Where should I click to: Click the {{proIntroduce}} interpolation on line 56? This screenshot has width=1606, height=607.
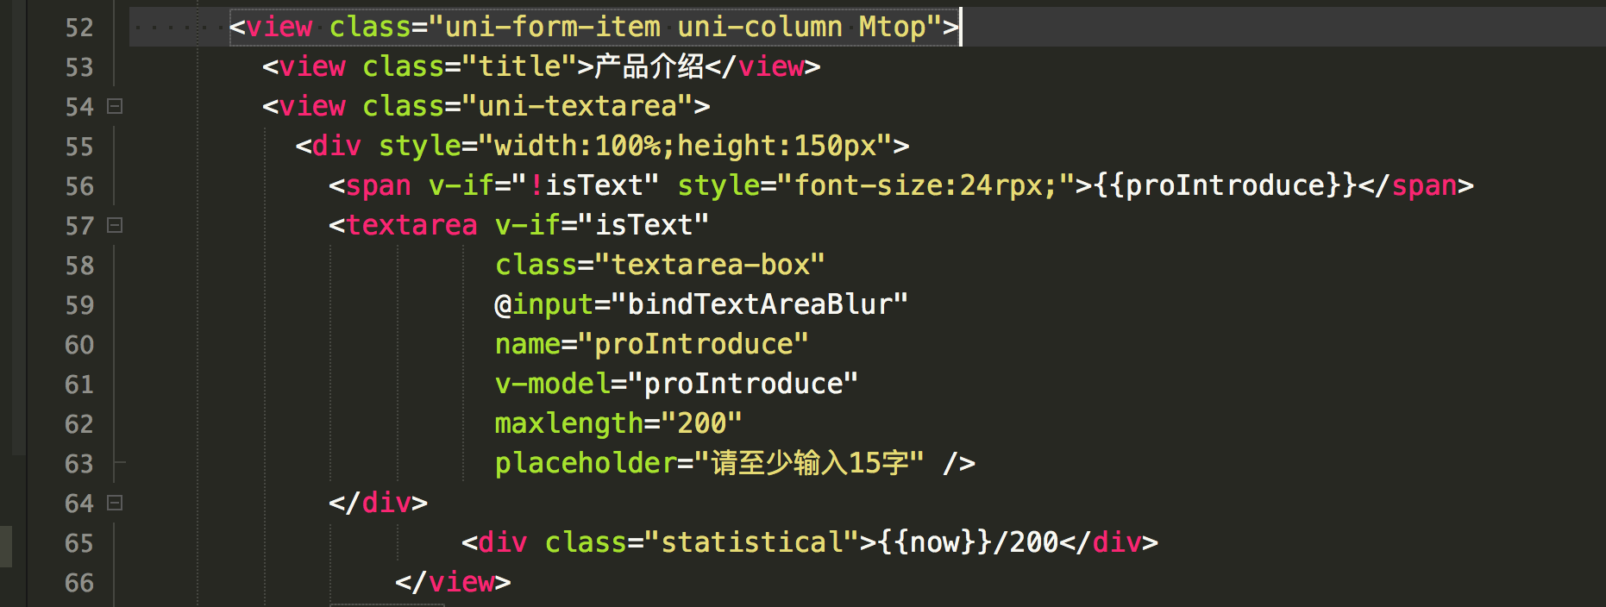tap(1225, 185)
